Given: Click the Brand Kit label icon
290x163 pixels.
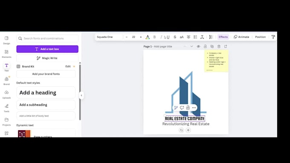Looking at the screenshot, I should [x=18, y=66].
